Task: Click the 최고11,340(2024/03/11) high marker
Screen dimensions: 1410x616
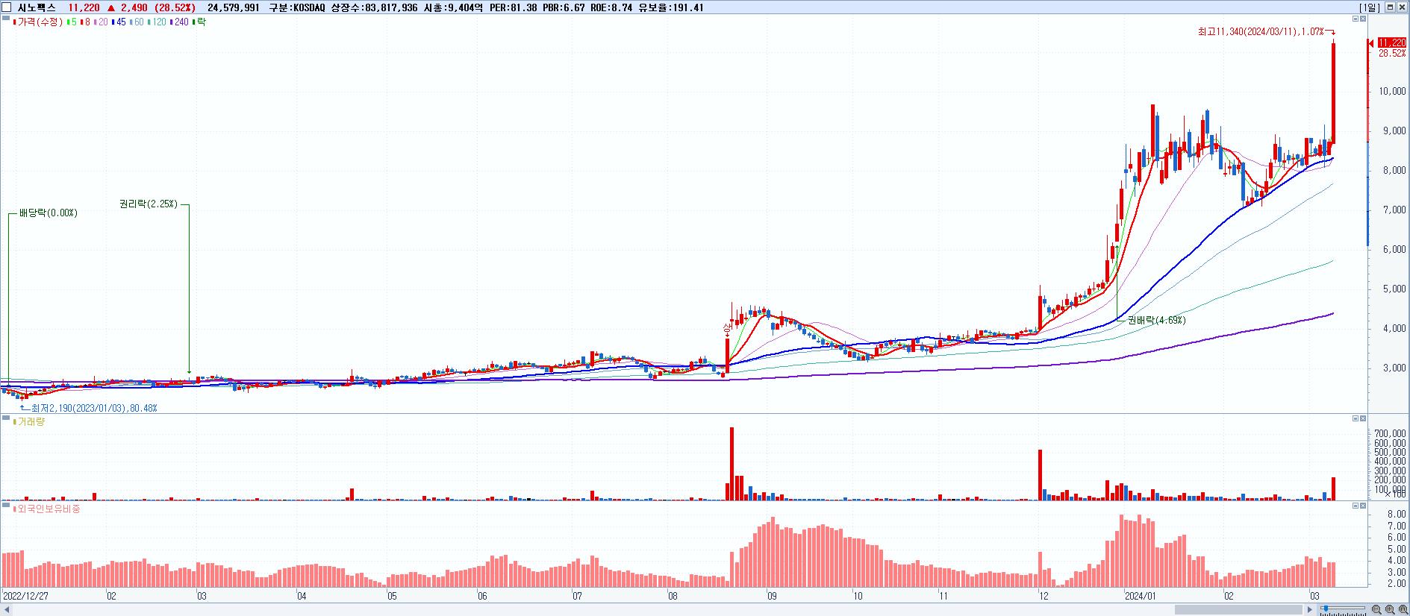Action: pos(1260,31)
